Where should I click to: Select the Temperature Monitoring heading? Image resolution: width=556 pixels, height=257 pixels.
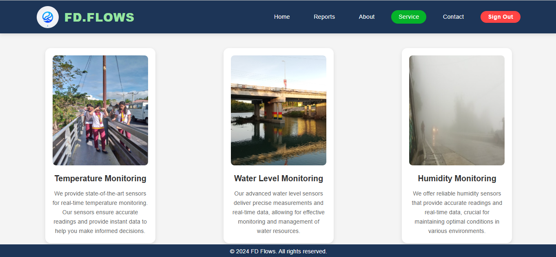100,178
